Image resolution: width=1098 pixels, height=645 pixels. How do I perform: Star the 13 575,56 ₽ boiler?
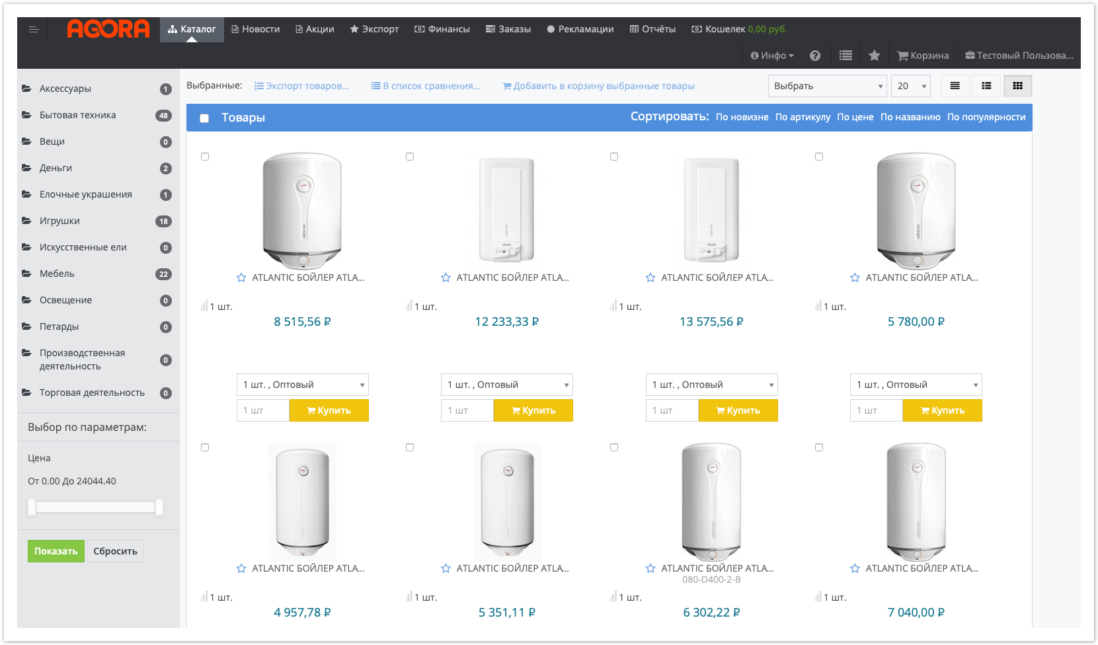point(650,278)
